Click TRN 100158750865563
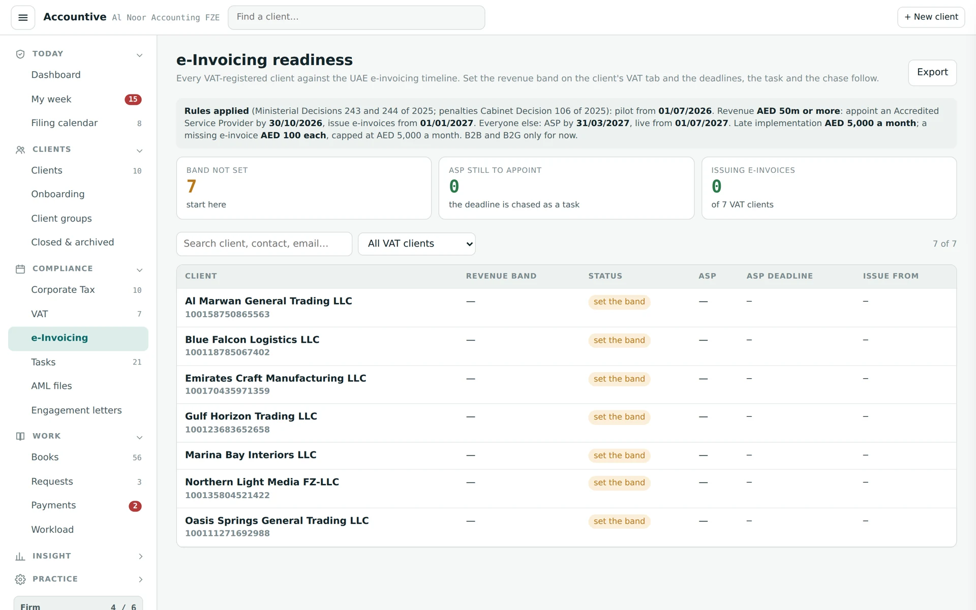This screenshot has width=976, height=610. click(227, 315)
